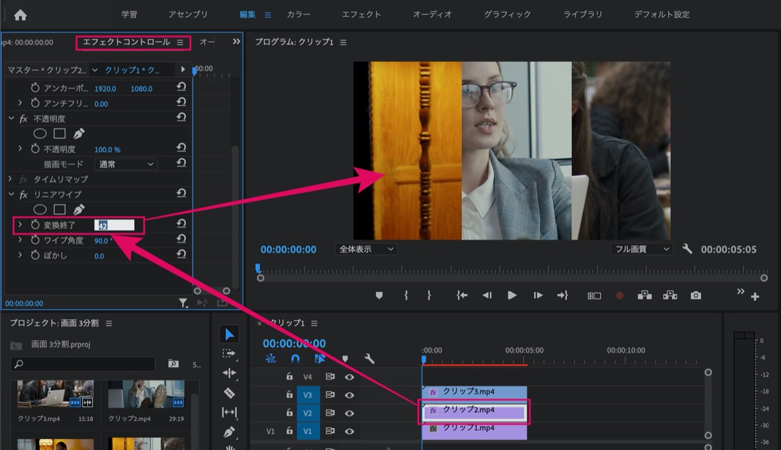Play the program monitor video
The height and width of the screenshot is (450, 781).
point(512,295)
